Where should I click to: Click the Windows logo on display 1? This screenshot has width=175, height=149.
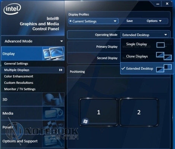coord(85,121)
